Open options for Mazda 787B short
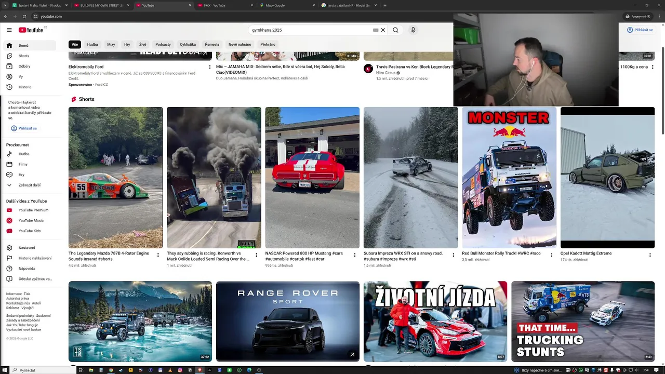Image resolution: width=665 pixels, height=374 pixels. click(158, 255)
